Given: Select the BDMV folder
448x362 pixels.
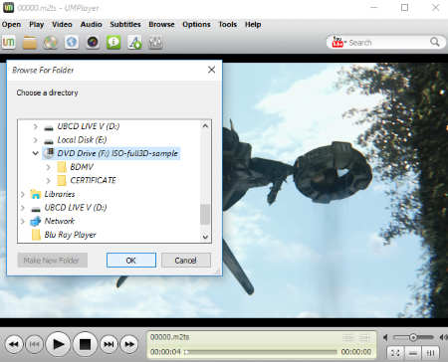Looking at the screenshot, I should coord(82,167).
